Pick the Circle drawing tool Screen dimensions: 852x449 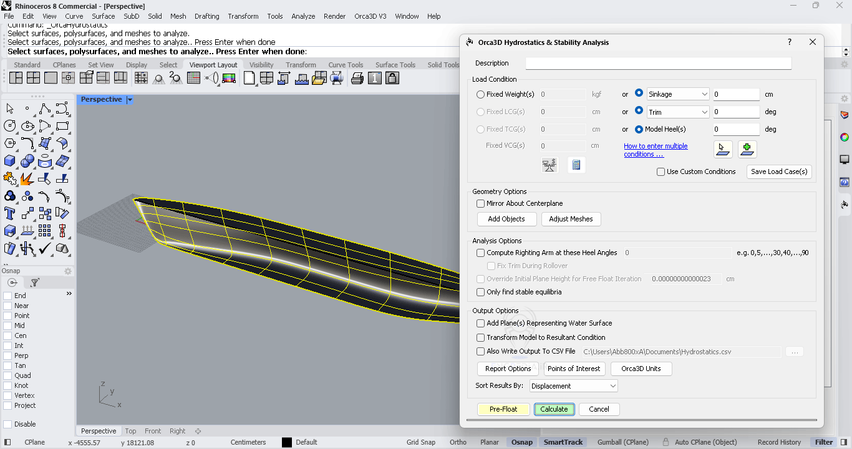[x=10, y=126]
